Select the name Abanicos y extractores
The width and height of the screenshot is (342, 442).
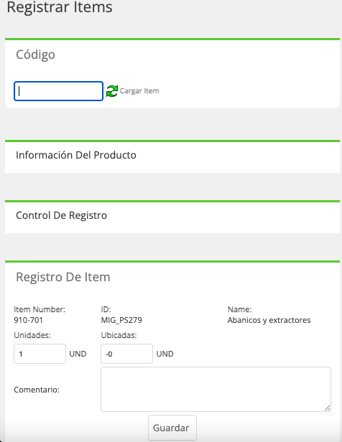(x=269, y=320)
